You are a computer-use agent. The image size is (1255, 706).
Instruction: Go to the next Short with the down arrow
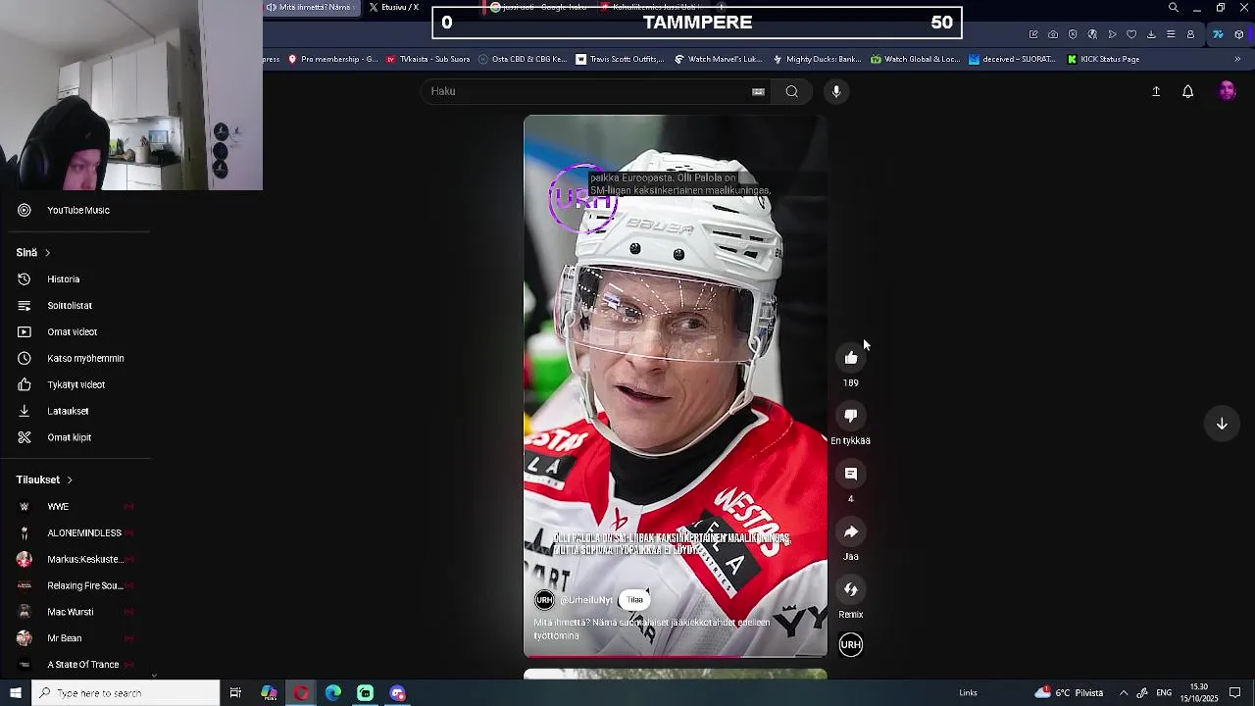(1222, 424)
